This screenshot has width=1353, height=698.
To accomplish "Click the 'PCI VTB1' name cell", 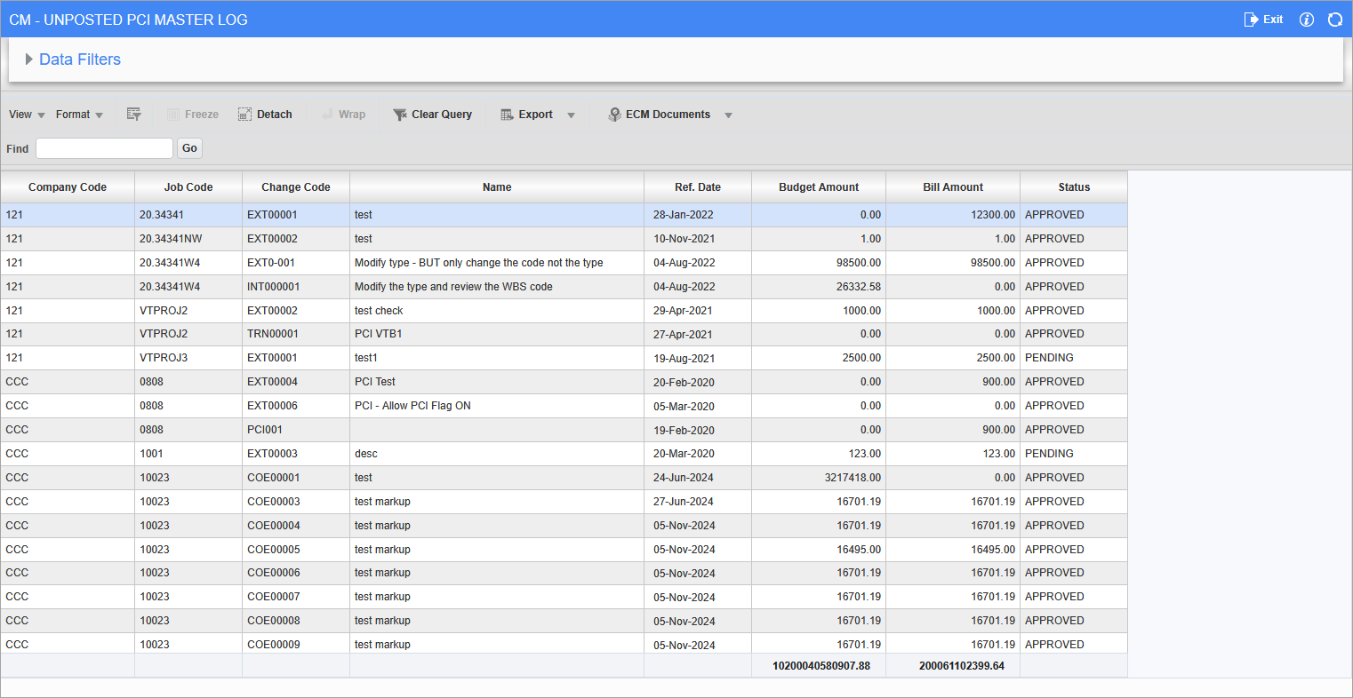I will click(497, 334).
